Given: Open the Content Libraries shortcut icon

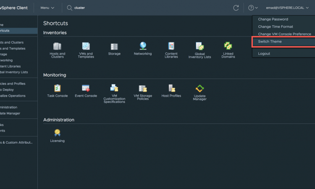Looking at the screenshot, I should pyautogui.click(x=171, y=46).
